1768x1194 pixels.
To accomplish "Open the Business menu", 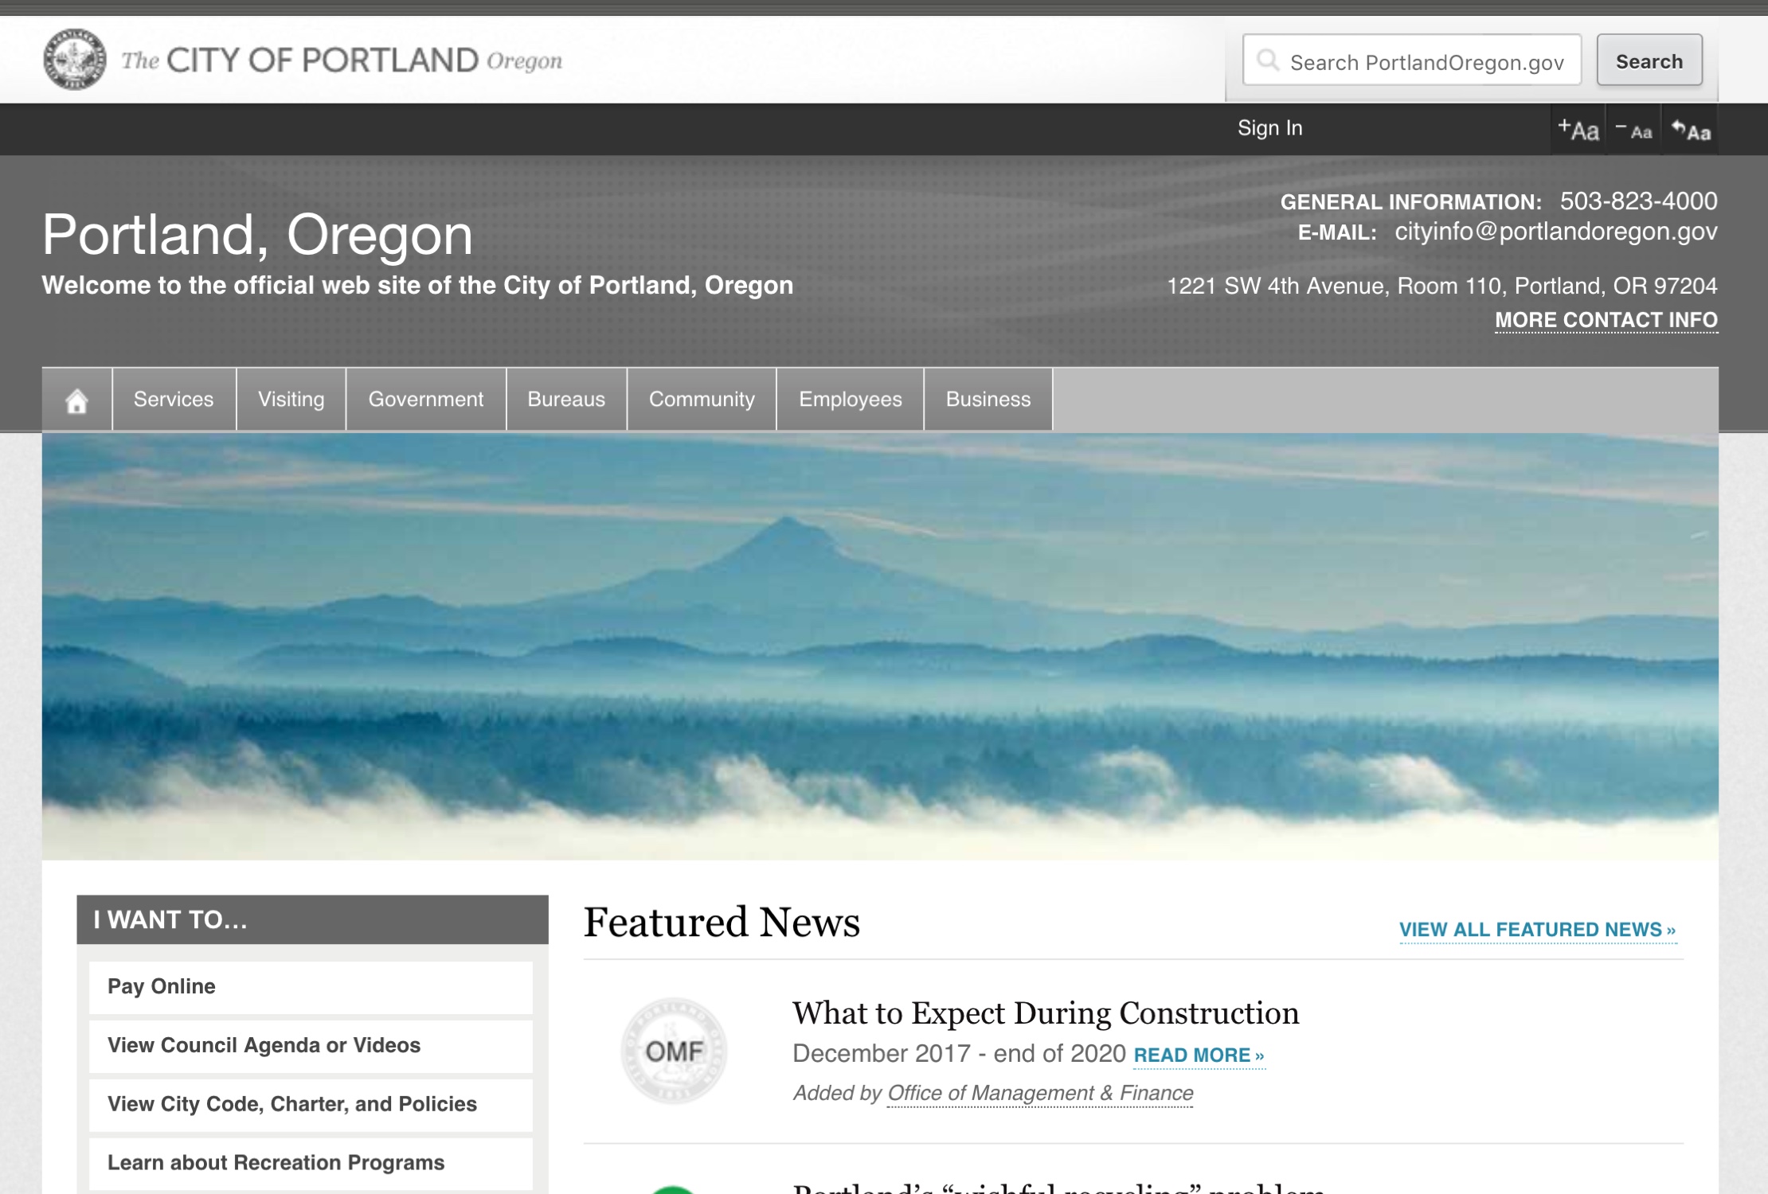I will 988,400.
